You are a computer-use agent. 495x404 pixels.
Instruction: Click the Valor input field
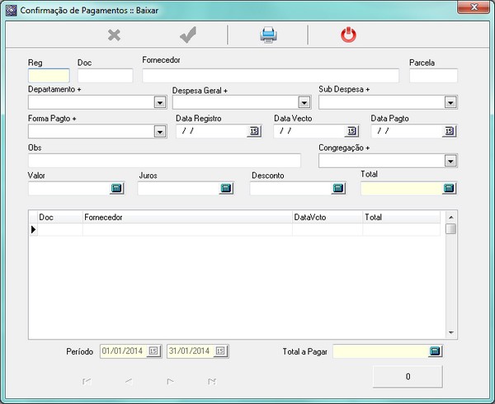click(69, 189)
